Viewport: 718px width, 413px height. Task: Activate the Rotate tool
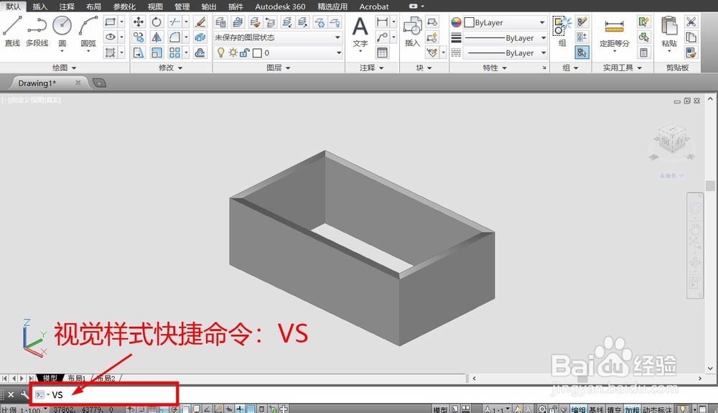click(x=157, y=22)
